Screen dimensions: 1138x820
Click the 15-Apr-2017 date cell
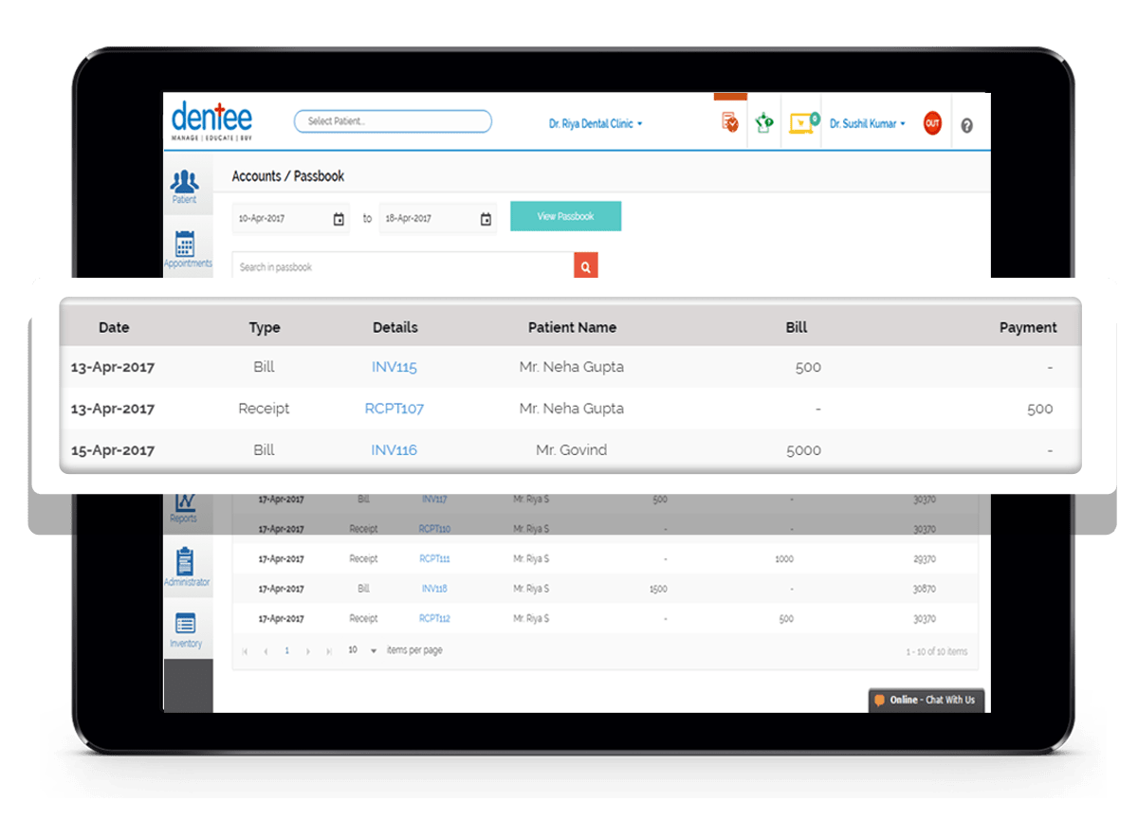113,450
